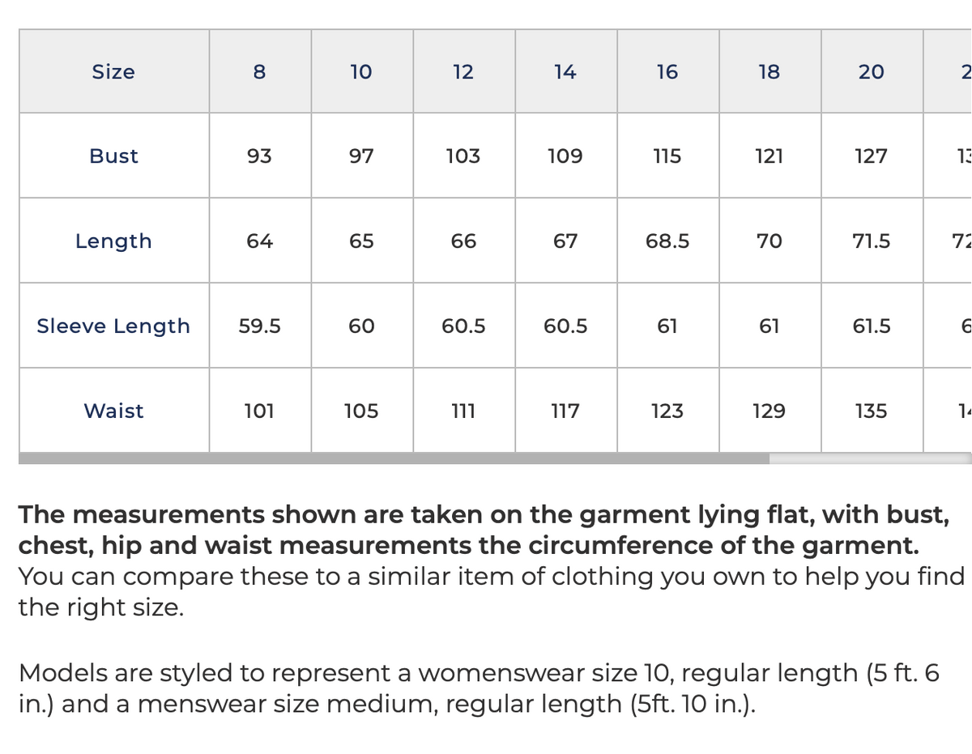The height and width of the screenshot is (754, 972).
Task: Select the Size header cell
Action: [x=114, y=71]
